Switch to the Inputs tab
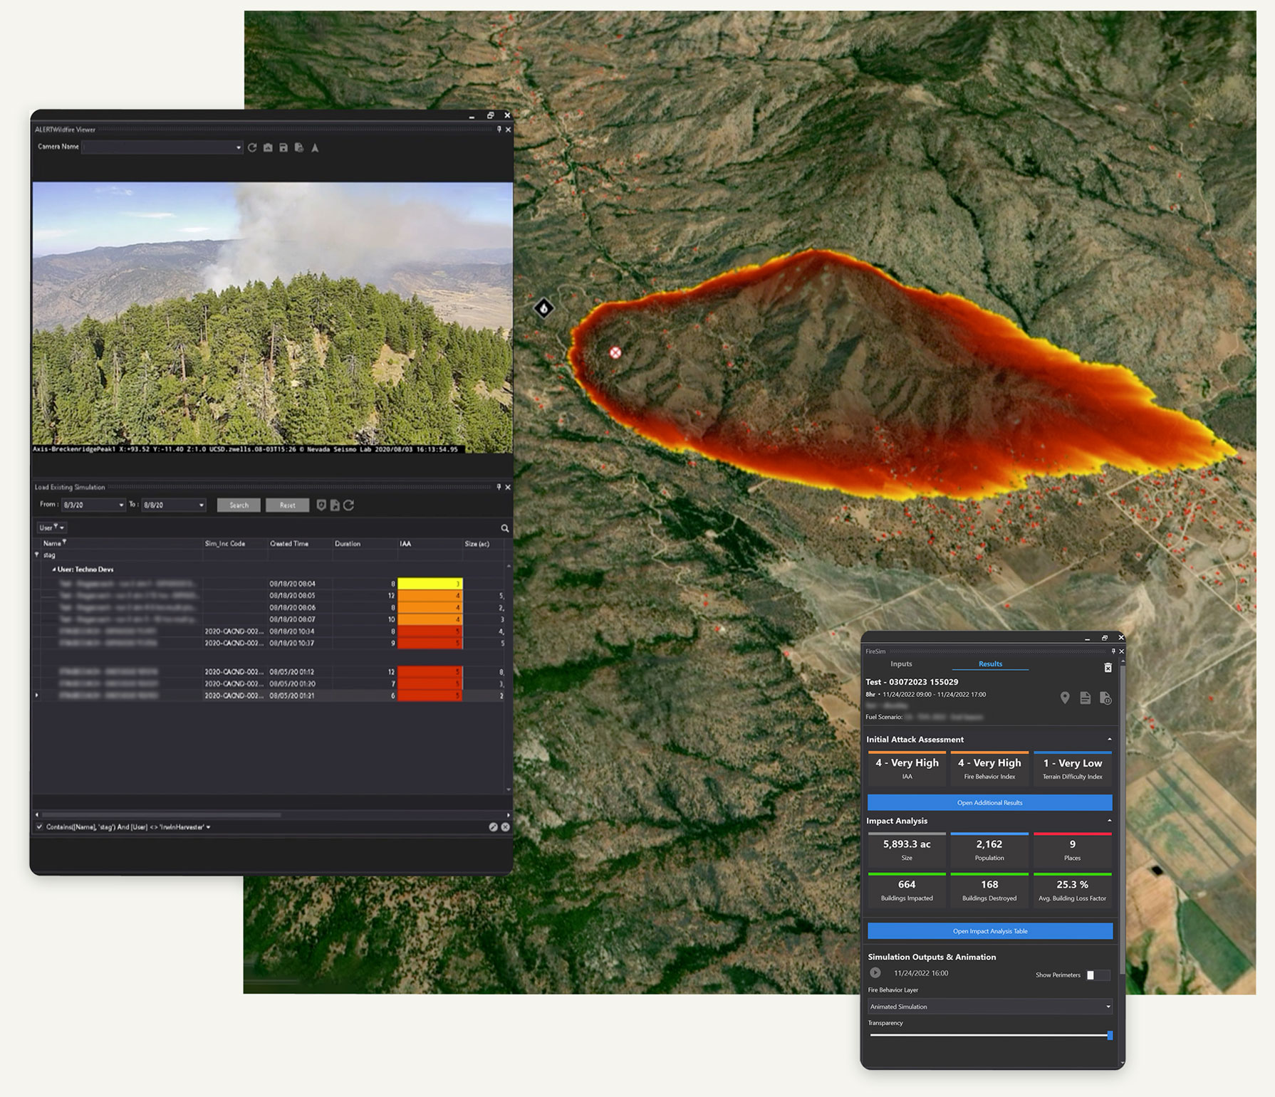The height and width of the screenshot is (1097, 1275). click(901, 663)
